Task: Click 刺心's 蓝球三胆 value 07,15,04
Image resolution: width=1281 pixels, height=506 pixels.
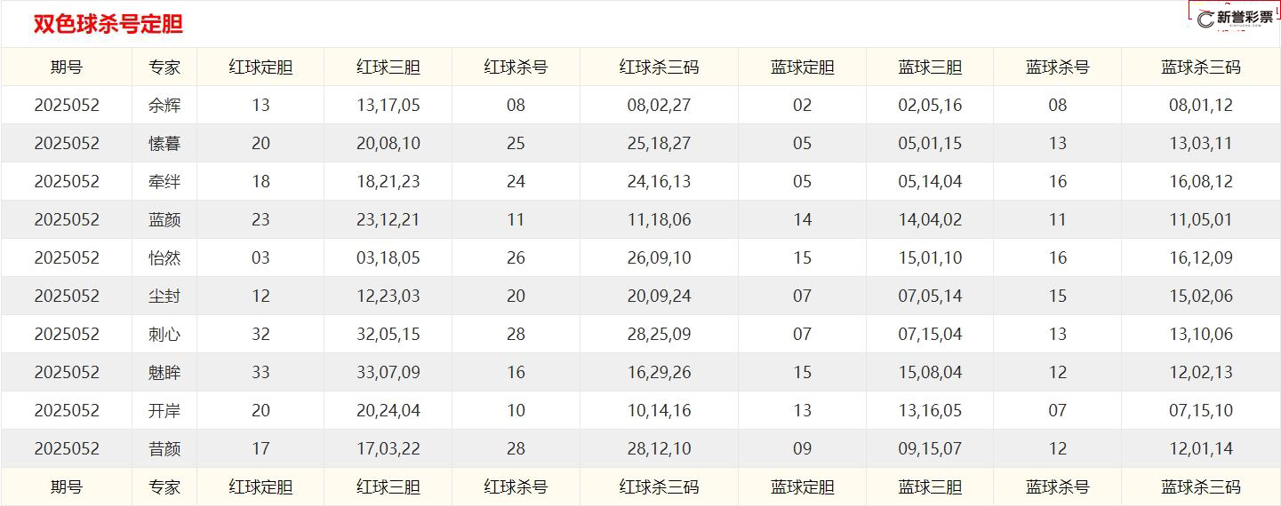Action: point(930,334)
